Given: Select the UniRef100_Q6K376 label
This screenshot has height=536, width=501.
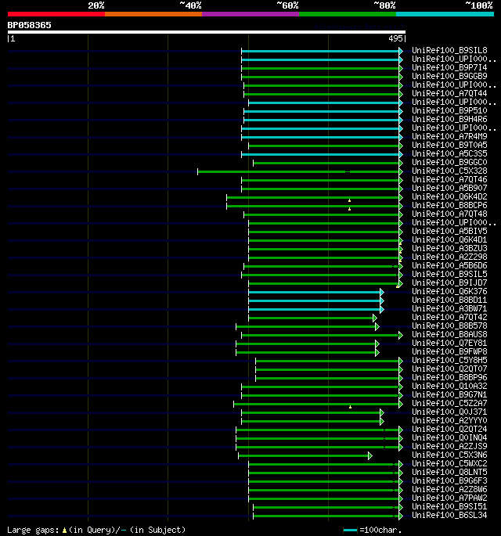Looking at the screenshot, I should click(x=449, y=292).
